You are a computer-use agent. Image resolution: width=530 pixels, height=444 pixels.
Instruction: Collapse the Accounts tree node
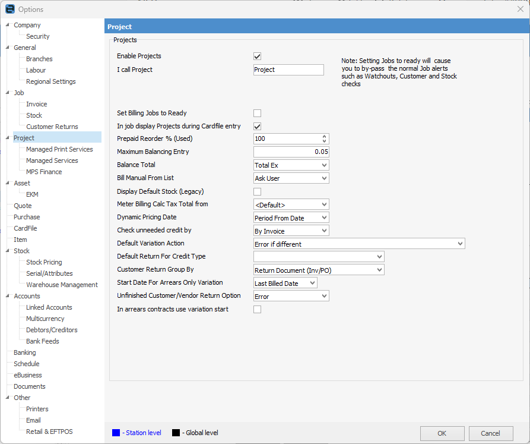7,296
